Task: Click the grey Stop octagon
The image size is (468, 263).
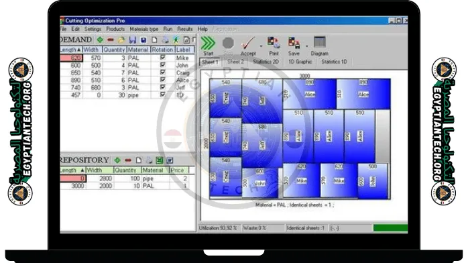Action: (228, 46)
